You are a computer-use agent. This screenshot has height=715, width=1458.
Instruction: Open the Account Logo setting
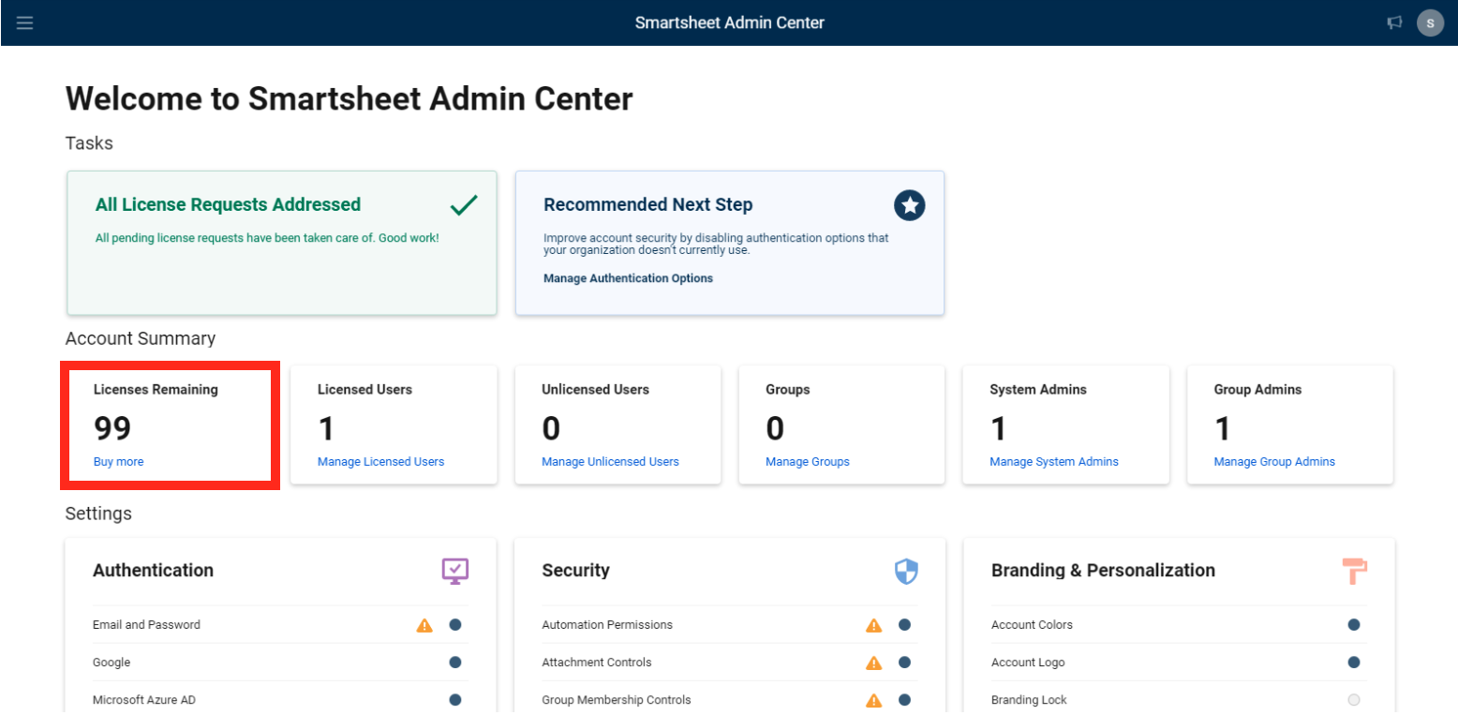[1180, 663]
